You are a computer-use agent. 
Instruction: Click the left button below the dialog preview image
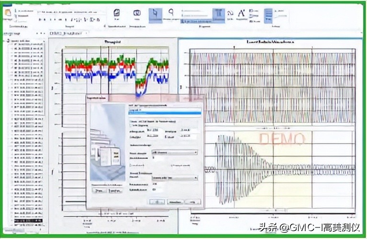tap(99, 191)
